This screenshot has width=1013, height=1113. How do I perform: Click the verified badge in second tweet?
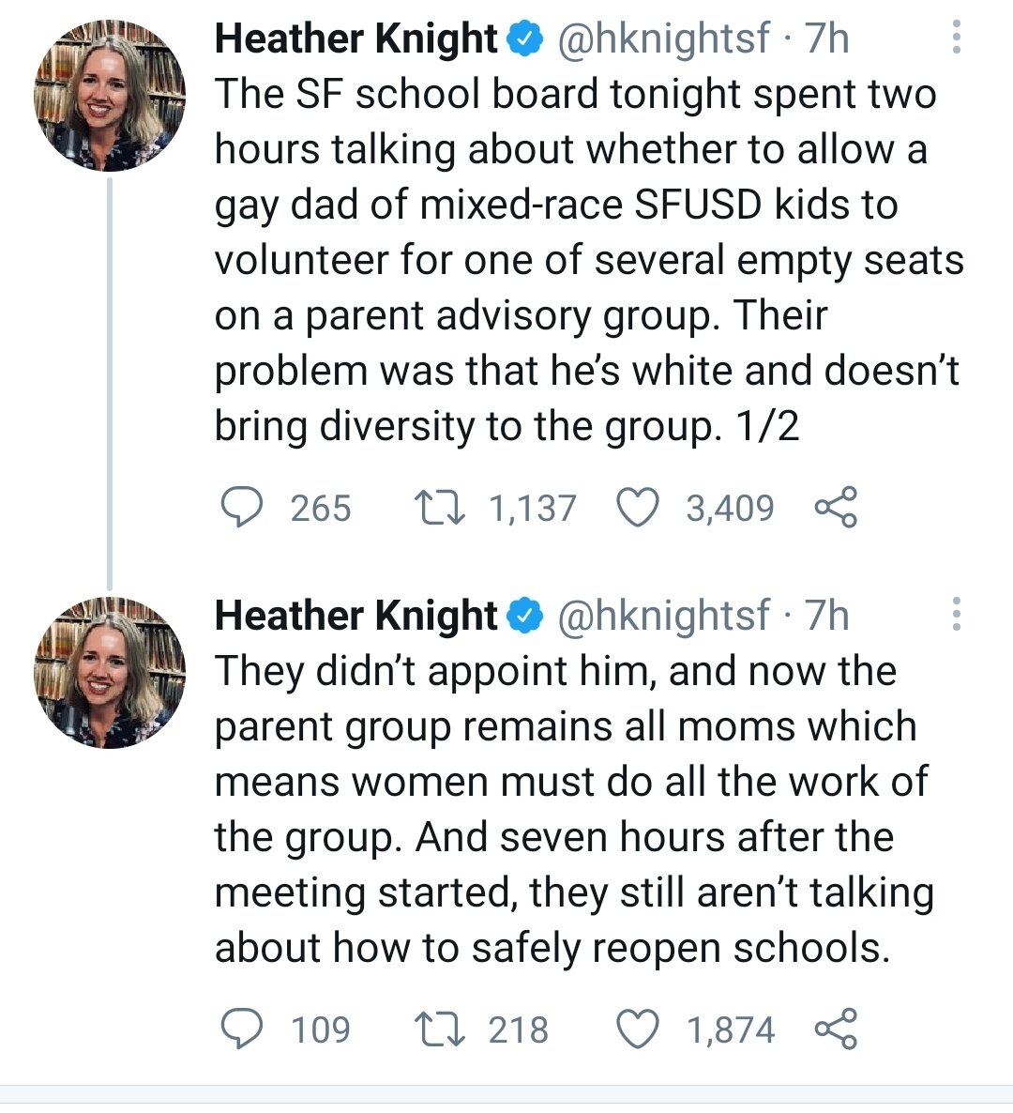(x=525, y=615)
